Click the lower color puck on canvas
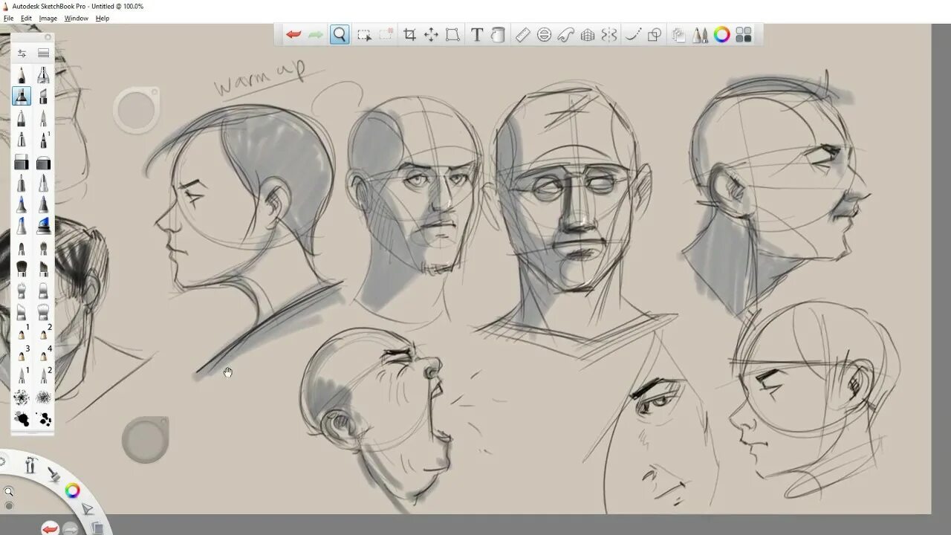This screenshot has width=951, height=535. click(x=145, y=440)
